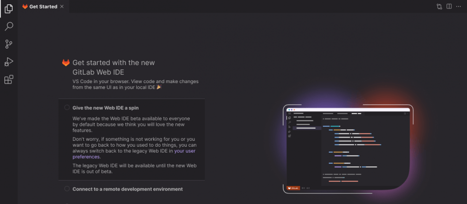Image resolution: width=467 pixels, height=204 pixels.
Task: Mark 'Connect to a remote development environment' done
Action: (67, 189)
